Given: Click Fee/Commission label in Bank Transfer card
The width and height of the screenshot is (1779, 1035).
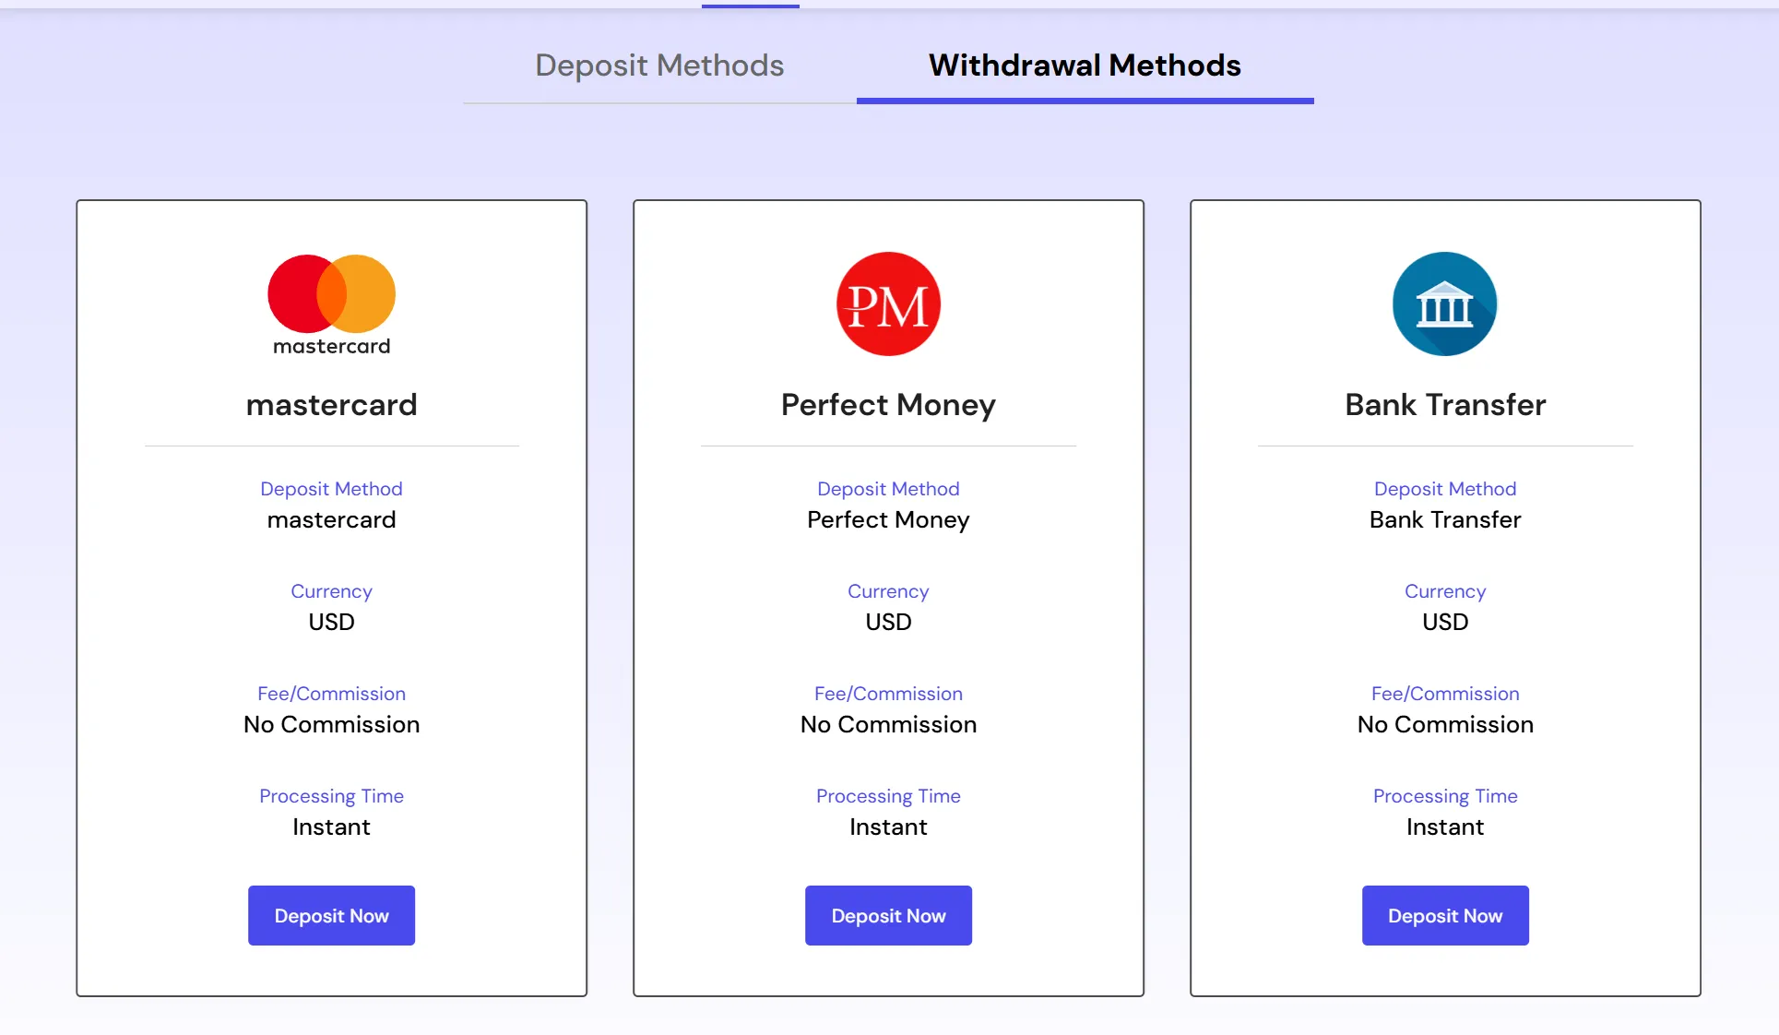Looking at the screenshot, I should [1445, 694].
